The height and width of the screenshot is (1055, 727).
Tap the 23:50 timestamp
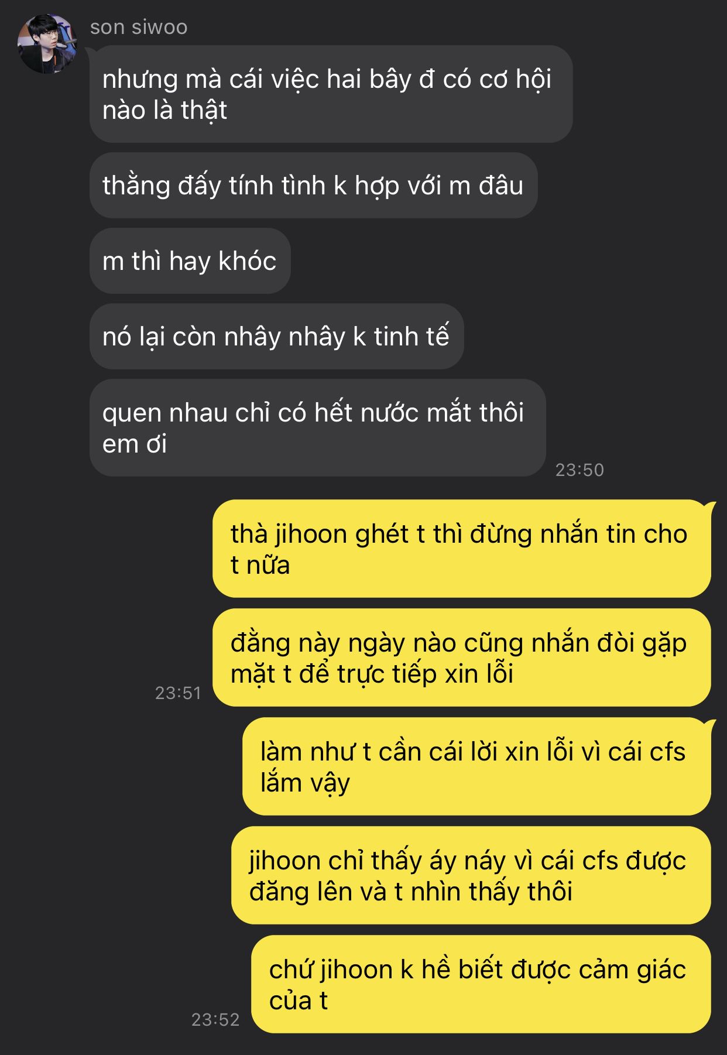coord(579,470)
